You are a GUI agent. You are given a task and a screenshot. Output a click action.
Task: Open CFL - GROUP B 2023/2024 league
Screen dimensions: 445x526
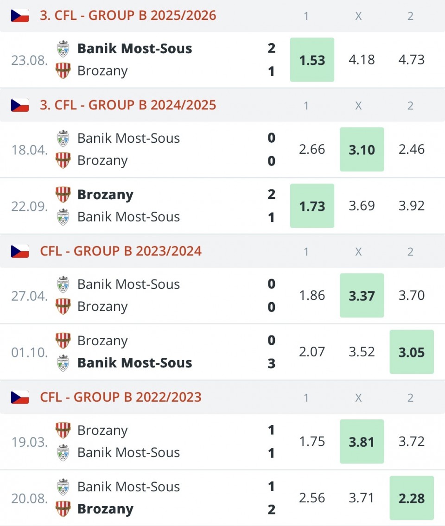(121, 251)
